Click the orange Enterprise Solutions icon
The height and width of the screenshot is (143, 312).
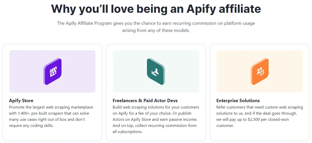point(260,71)
